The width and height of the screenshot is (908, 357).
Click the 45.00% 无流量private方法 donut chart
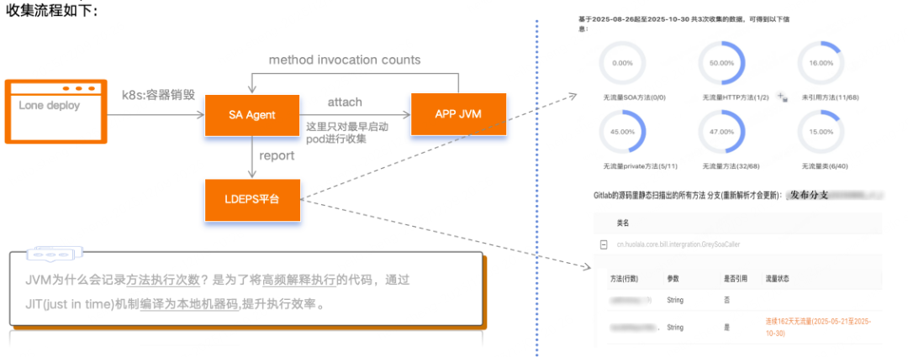tap(621, 131)
